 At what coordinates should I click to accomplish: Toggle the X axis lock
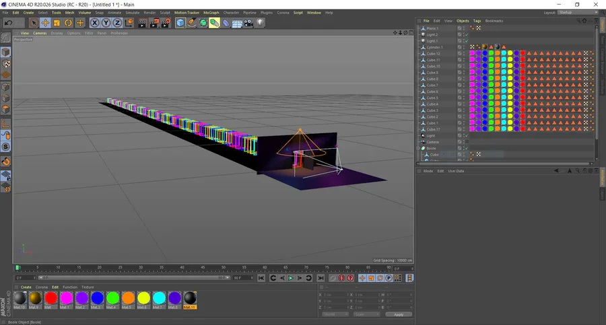94,23
